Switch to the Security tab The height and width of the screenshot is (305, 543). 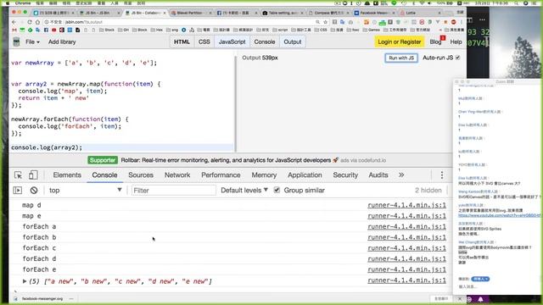click(x=345, y=175)
